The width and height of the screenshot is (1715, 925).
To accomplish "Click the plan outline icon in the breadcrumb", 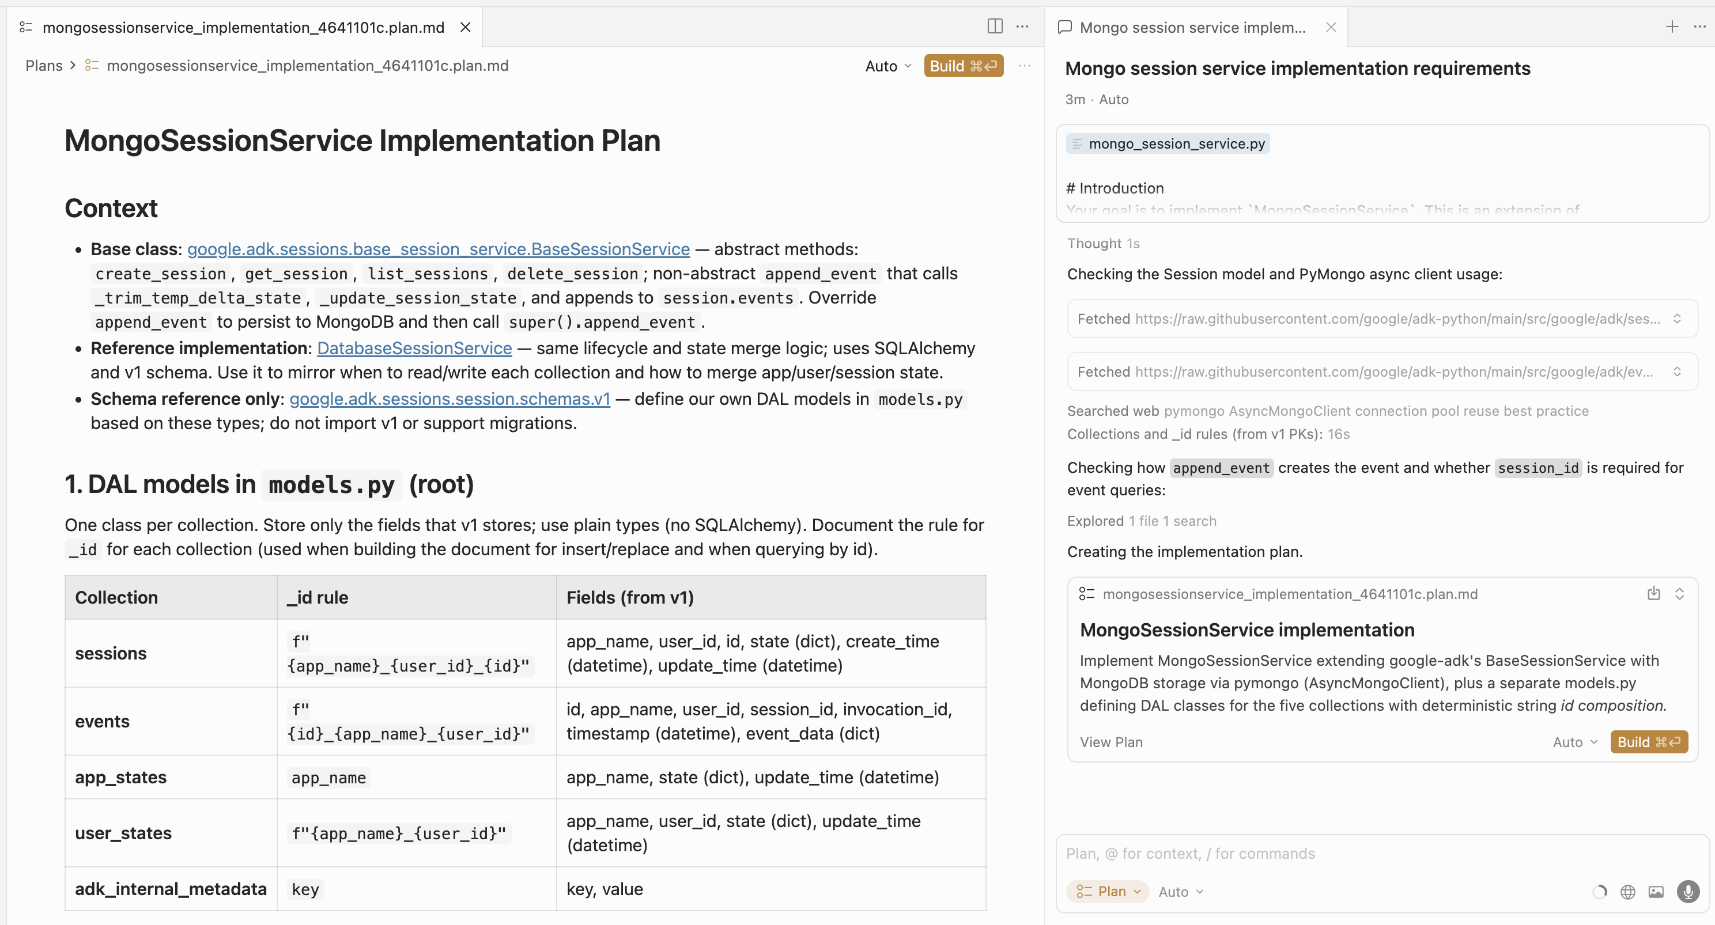I will click(93, 65).
